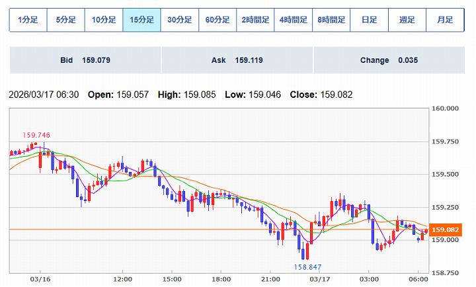Click the orange 159.082 current price tag

[444, 229]
